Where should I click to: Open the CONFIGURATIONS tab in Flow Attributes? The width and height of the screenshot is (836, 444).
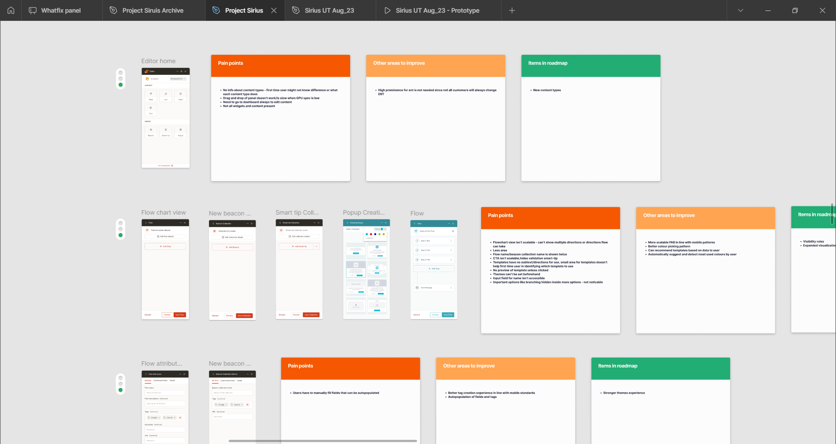point(160,380)
